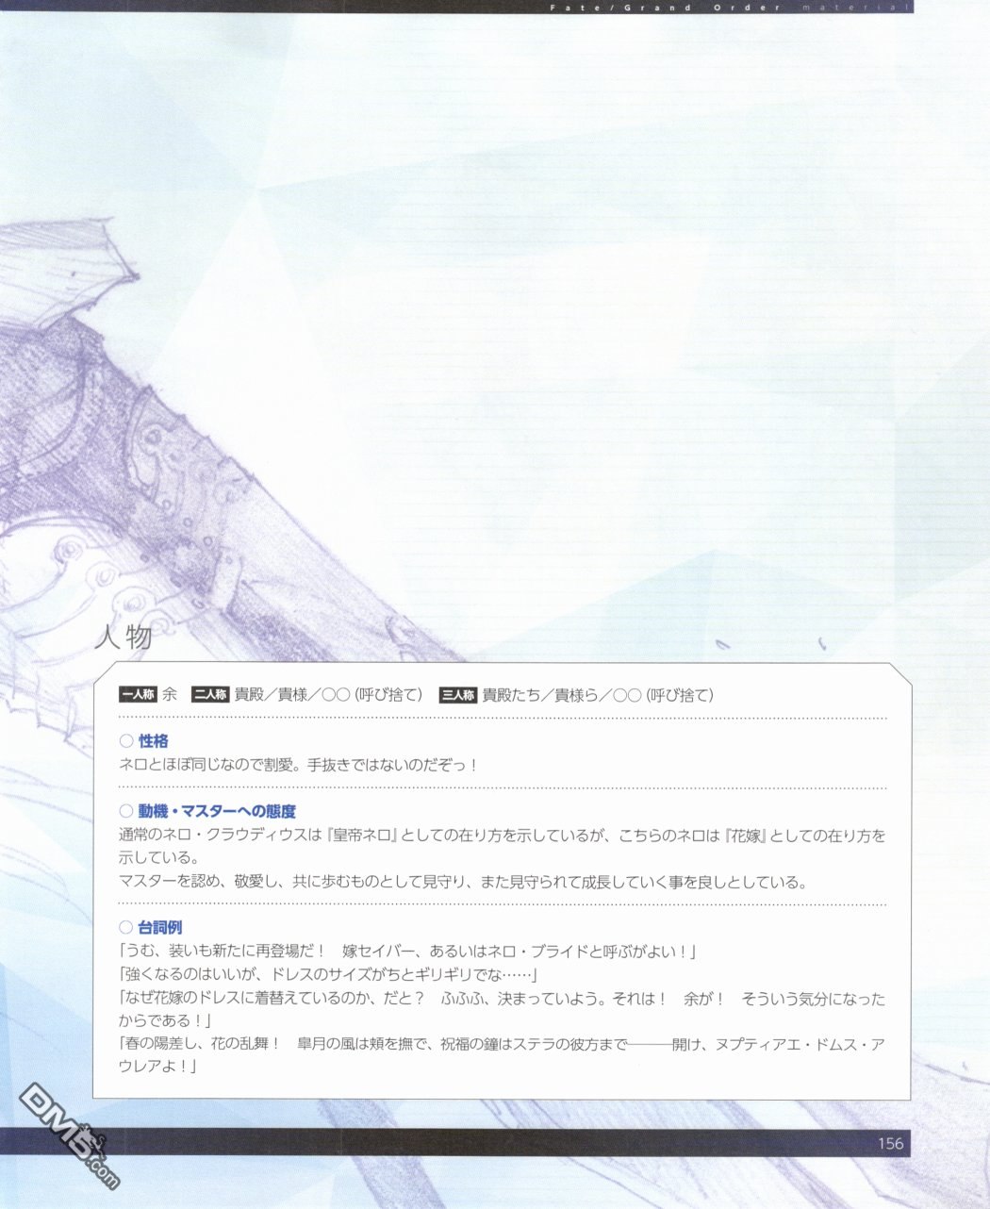
Task: Click the Fate/Grand Order material header text
Action: point(732,8)
